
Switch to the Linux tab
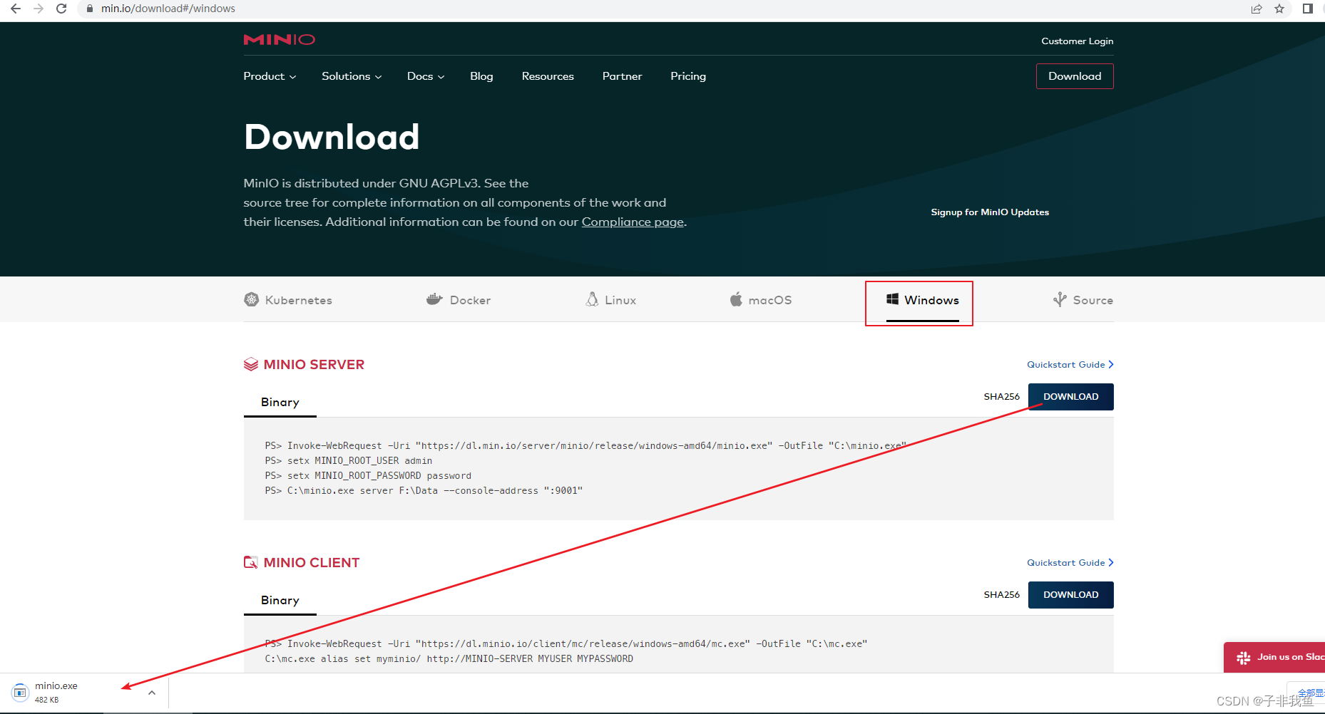point(611,300)
